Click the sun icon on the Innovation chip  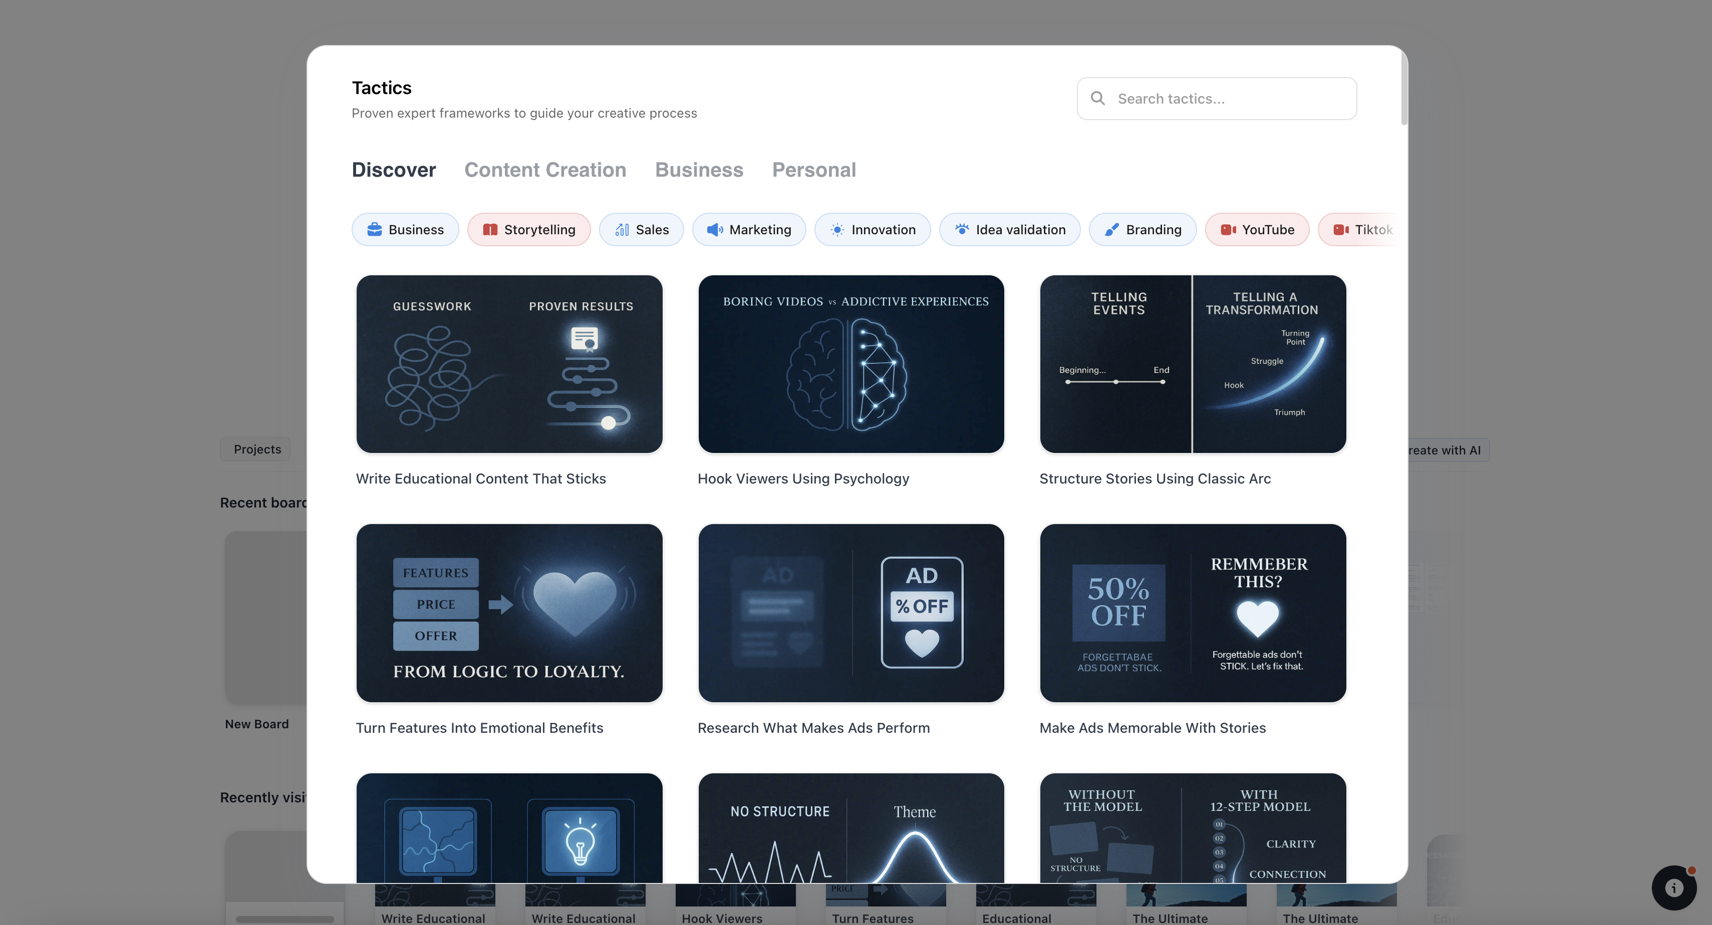pyautogui.click(x=838, y=229)
